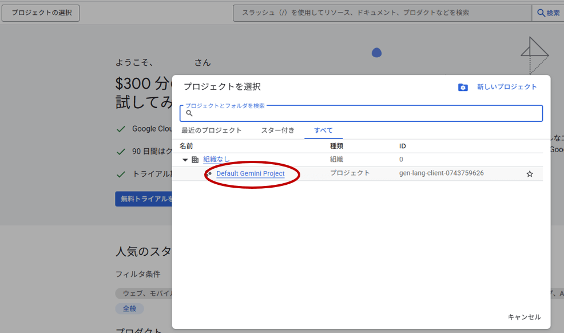
Task: Focus the プロジェクトとフォルダを検索 field
Action: [366, 113]
